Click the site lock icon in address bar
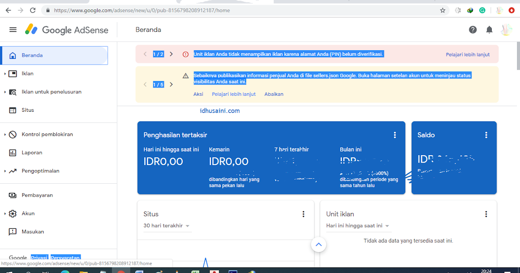The width and height of the screenshot is (520, 273). [48, 10]
